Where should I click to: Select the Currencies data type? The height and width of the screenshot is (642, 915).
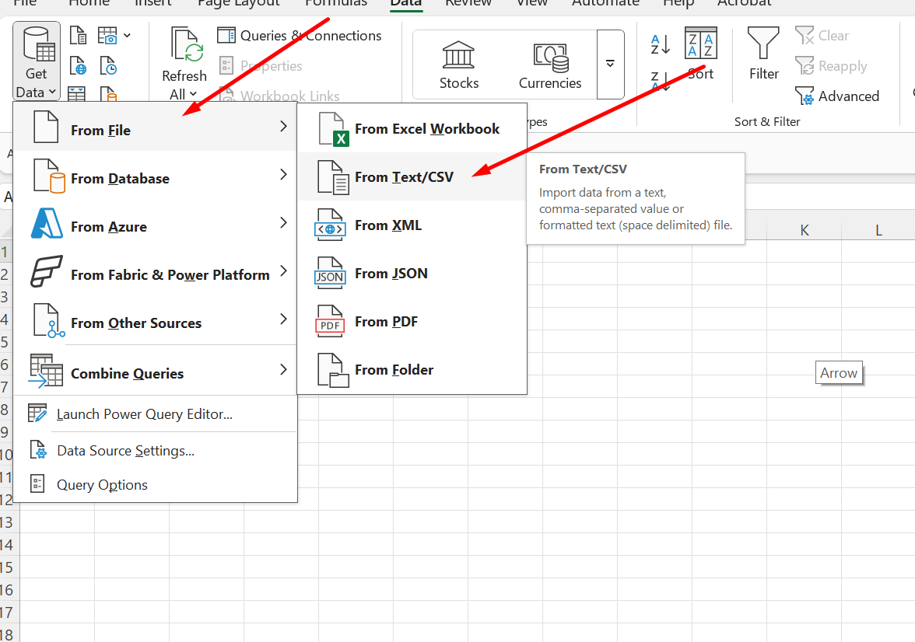[549, 65]
